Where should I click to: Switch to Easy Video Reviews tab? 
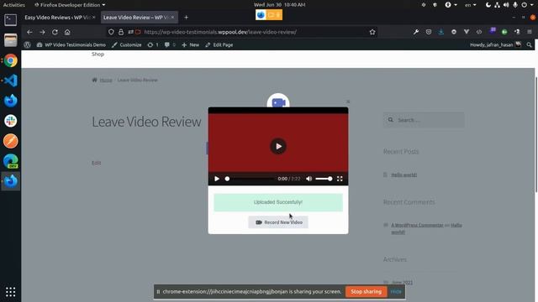(57, 17)
